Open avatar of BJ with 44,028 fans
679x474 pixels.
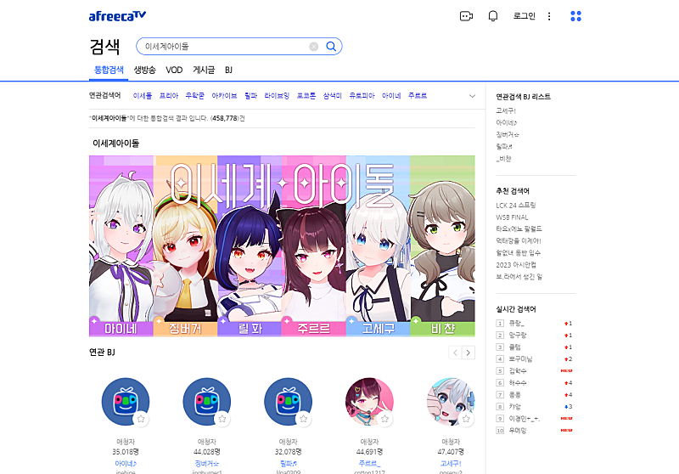[x=207, y=402]
